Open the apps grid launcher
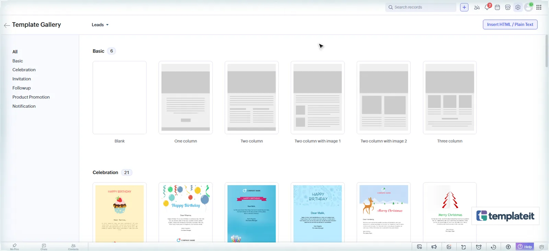The image size is (549, 251). (x=539, y=7)
